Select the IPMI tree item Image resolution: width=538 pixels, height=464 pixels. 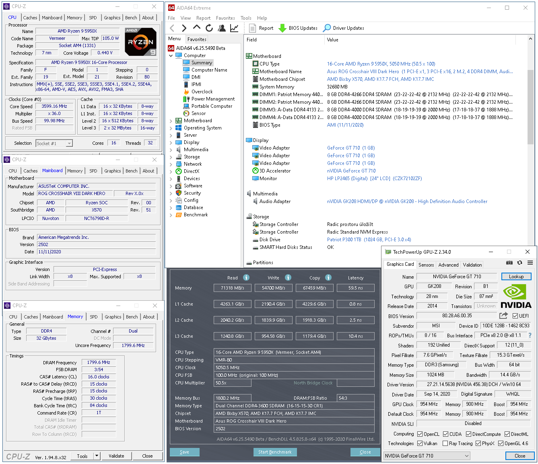[x=196, y=84]
